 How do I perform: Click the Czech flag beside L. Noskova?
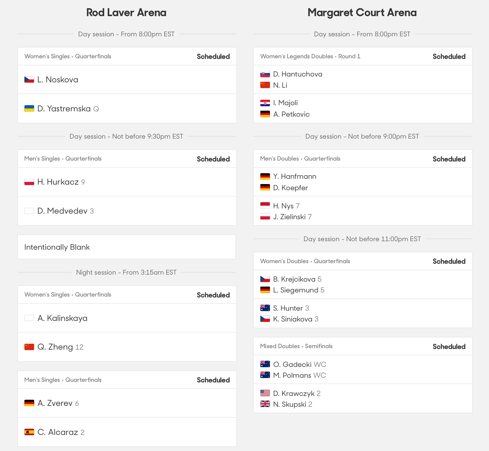point(29,79)
